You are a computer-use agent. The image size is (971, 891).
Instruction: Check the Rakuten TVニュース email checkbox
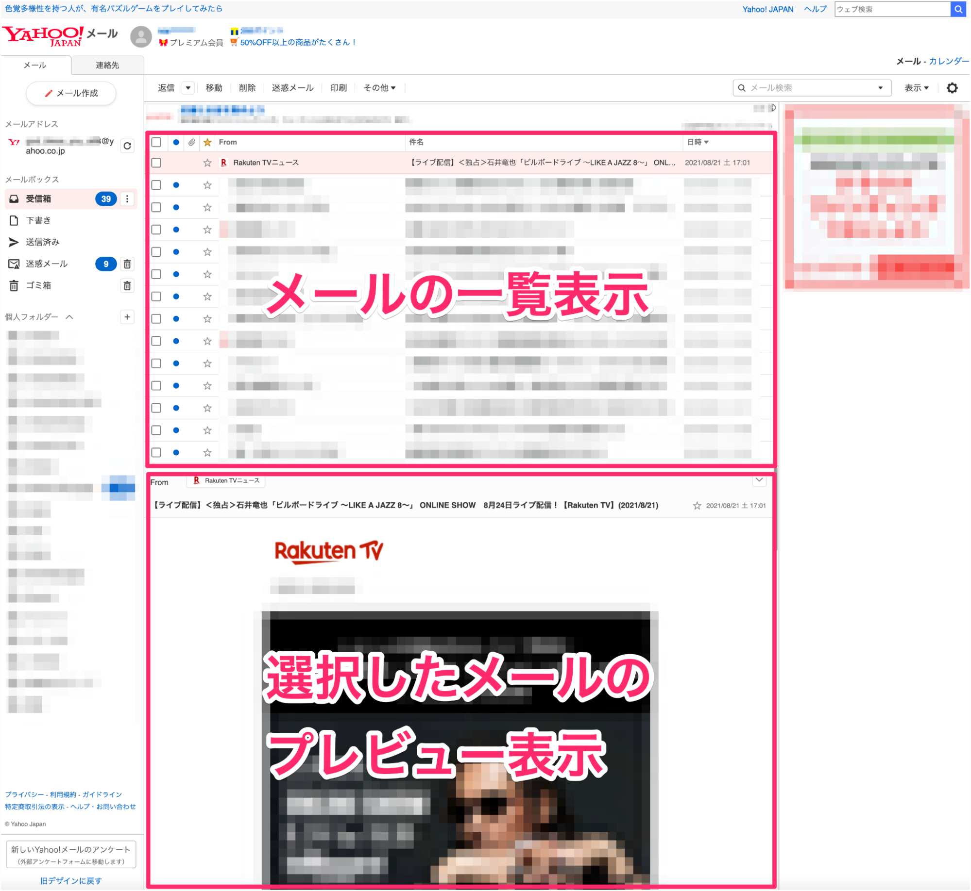click(x=156, y=163)
